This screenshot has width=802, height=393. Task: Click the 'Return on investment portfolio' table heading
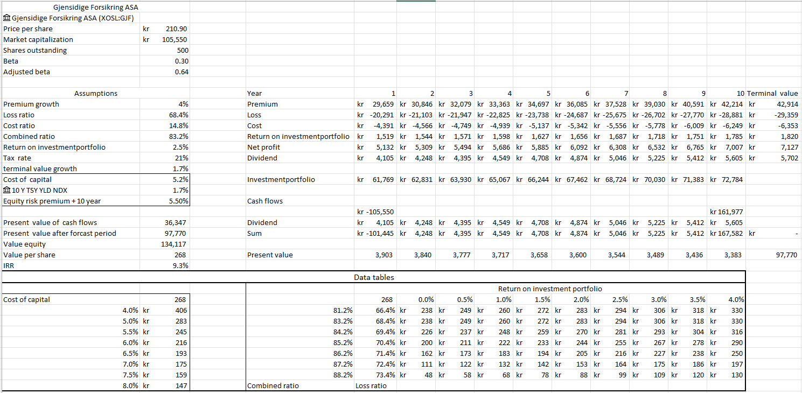pos(550,289)
